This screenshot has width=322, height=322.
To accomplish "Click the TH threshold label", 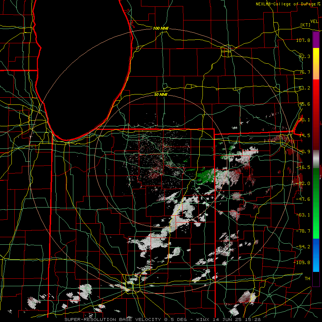I will click(x=307, y=279).
